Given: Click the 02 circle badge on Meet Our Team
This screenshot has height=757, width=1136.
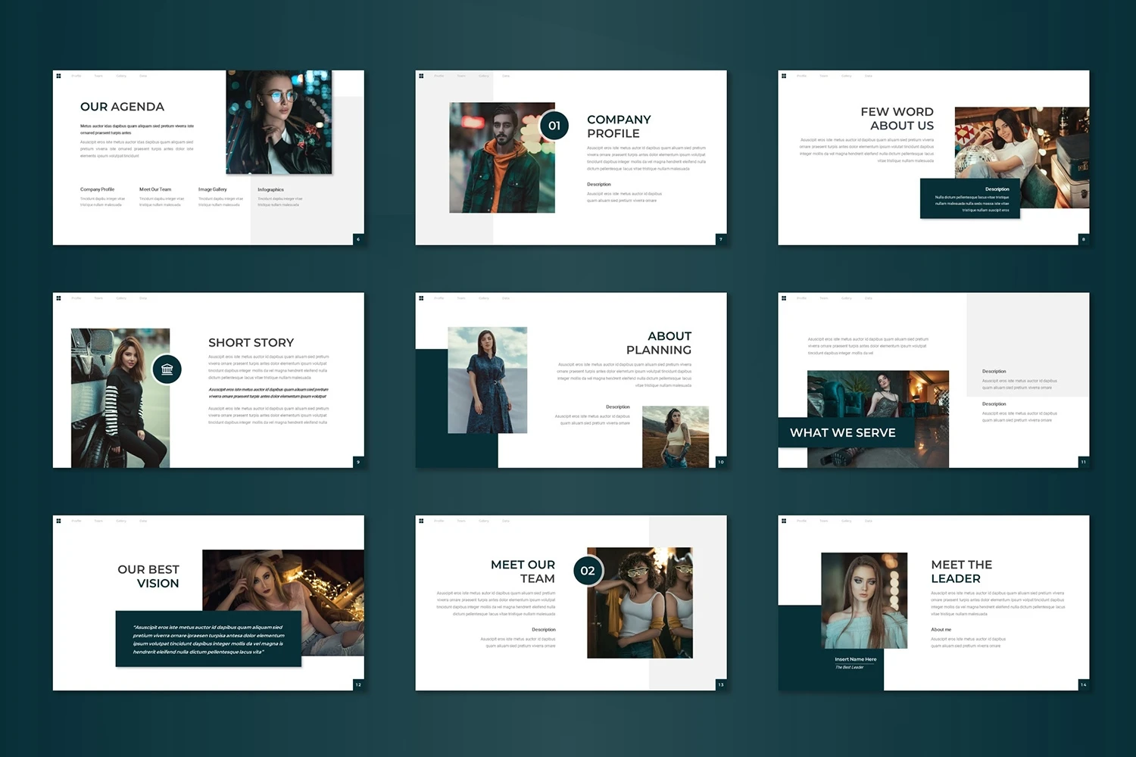Looking at the screenshot, I should pyautogui.click(x=588, y=571).
